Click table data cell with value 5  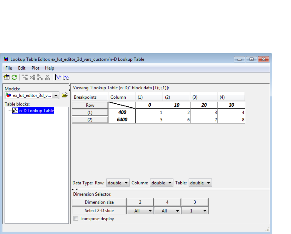(150, 120)
